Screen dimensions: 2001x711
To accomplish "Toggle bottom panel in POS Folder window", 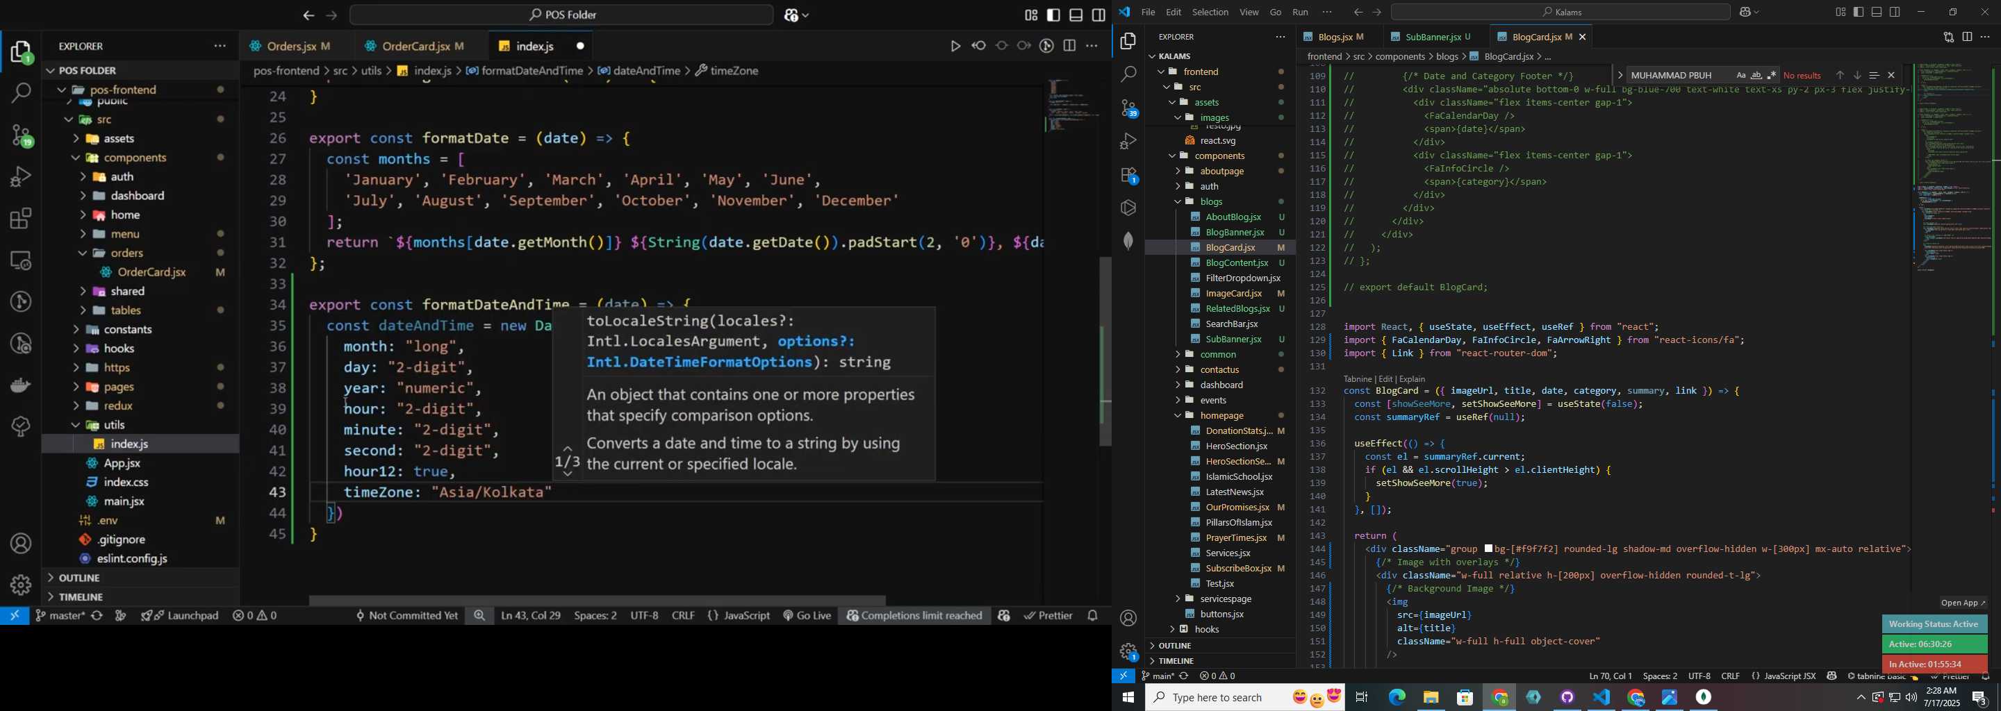I will pos(1077,15).
